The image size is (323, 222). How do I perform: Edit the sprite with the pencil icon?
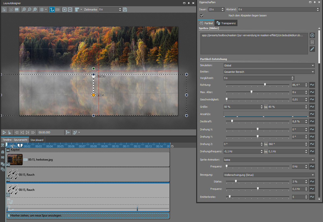312,49
